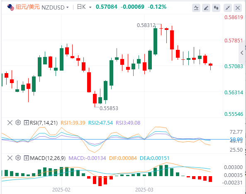Click the collapse arrows icon in header
Image resolution: width=246 pixels, height=194 pixels.
coord(228,8)
